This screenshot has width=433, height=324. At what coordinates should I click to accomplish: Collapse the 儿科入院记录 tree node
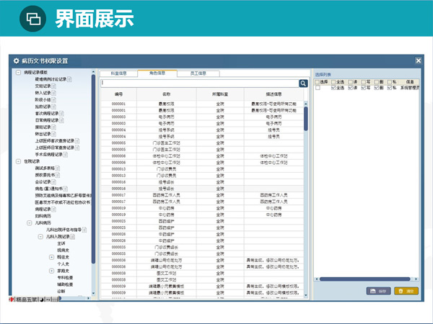point(40,237)
